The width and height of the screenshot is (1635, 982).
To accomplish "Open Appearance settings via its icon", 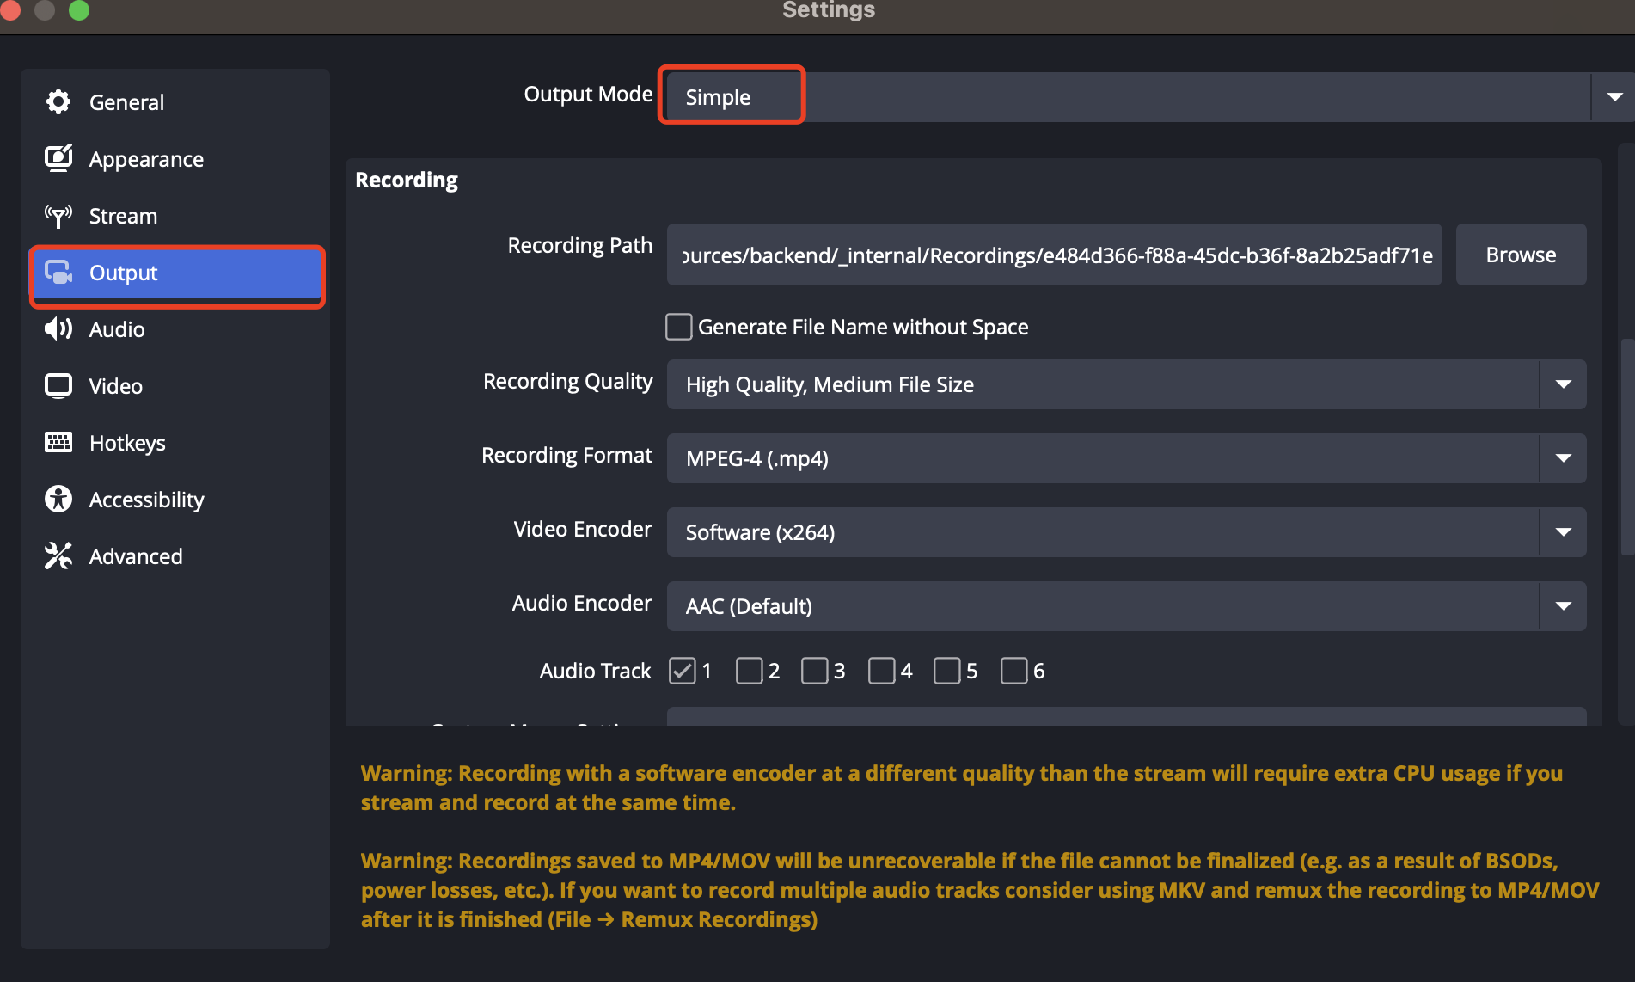I will [58, 159].
